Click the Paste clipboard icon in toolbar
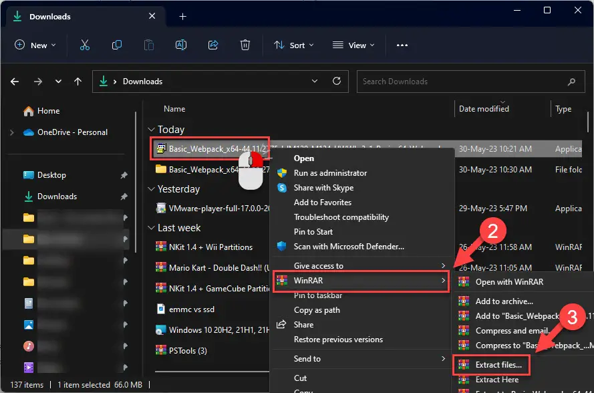The height and width of the screenshot is (393, 594). 149,45
